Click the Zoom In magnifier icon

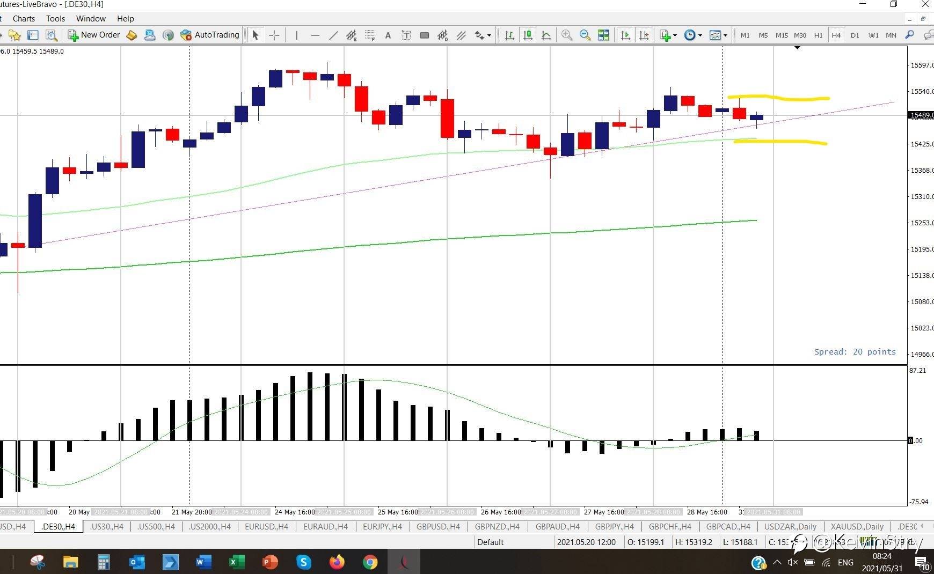(566, 35)
